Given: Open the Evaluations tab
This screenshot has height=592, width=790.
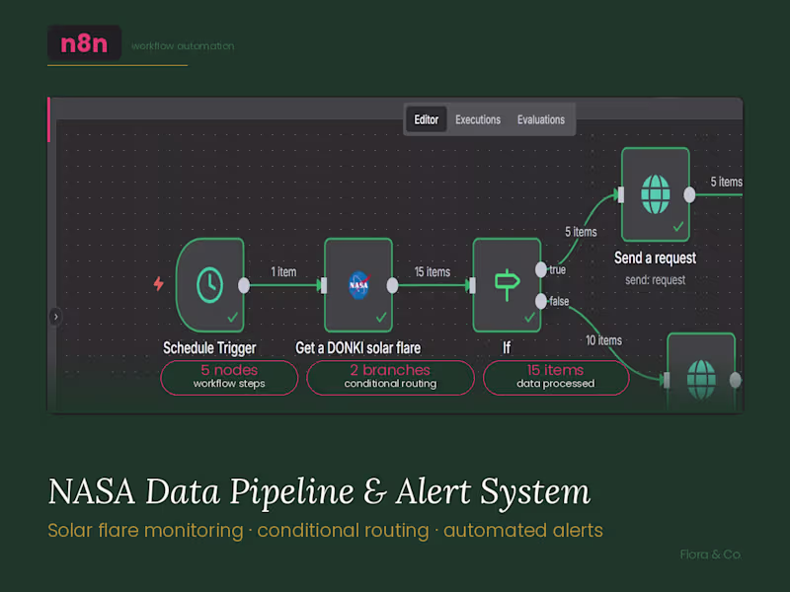Looking at the screenshot, I should point(540,119).
